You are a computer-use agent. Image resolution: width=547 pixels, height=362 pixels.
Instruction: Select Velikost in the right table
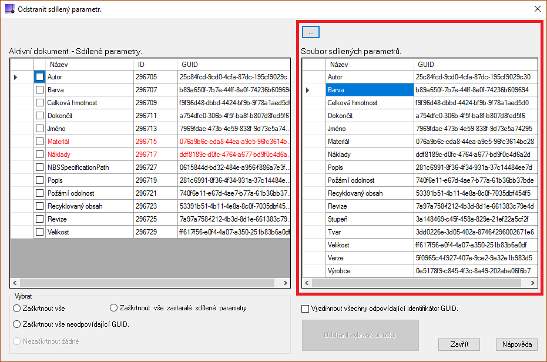click(x=420, y=244)
